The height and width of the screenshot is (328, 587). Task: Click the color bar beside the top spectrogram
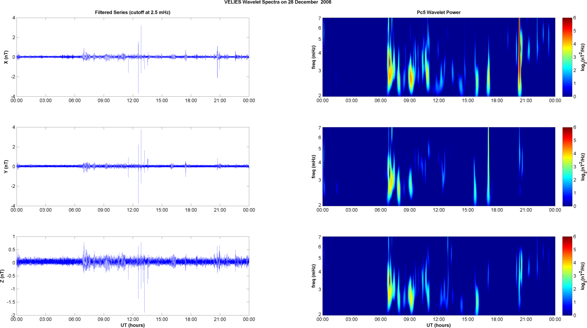pyautogui.click(x=567, y=57)
